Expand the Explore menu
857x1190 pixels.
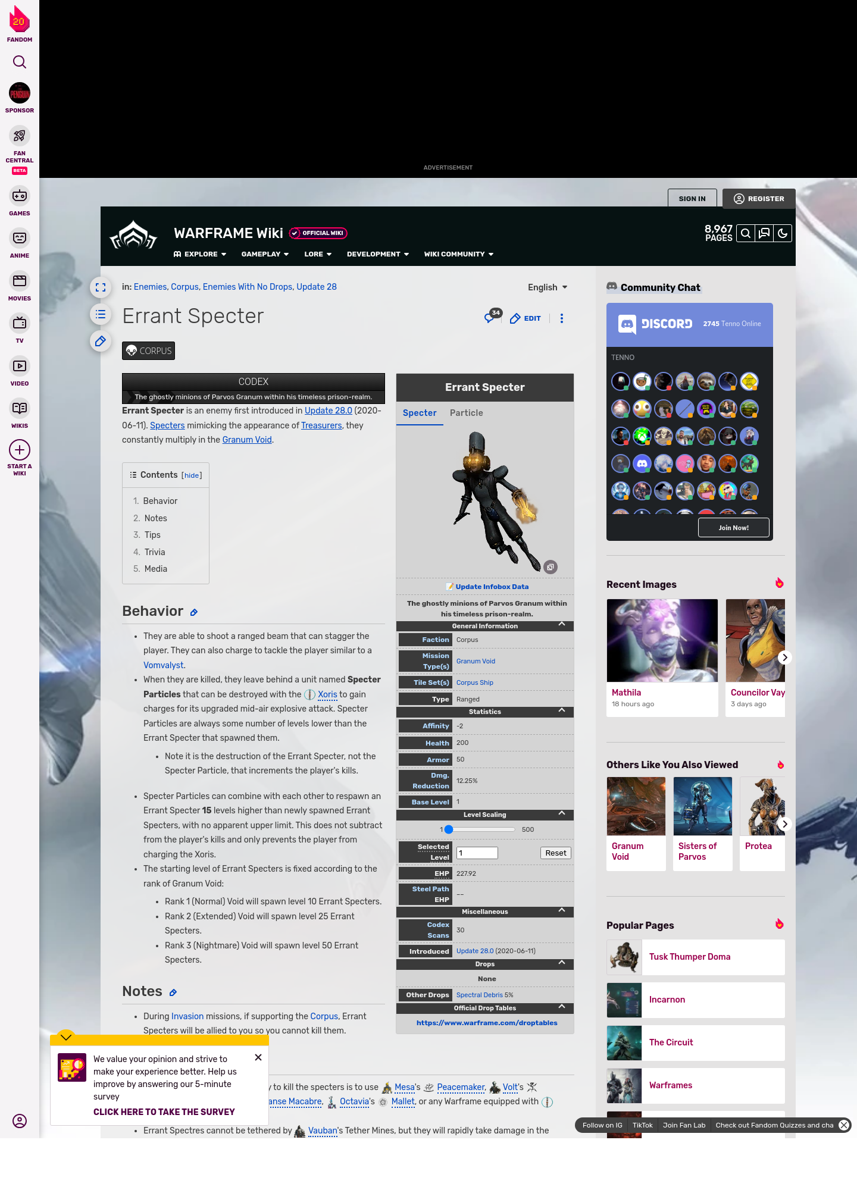pyautogui.click(x=200, y=254)
